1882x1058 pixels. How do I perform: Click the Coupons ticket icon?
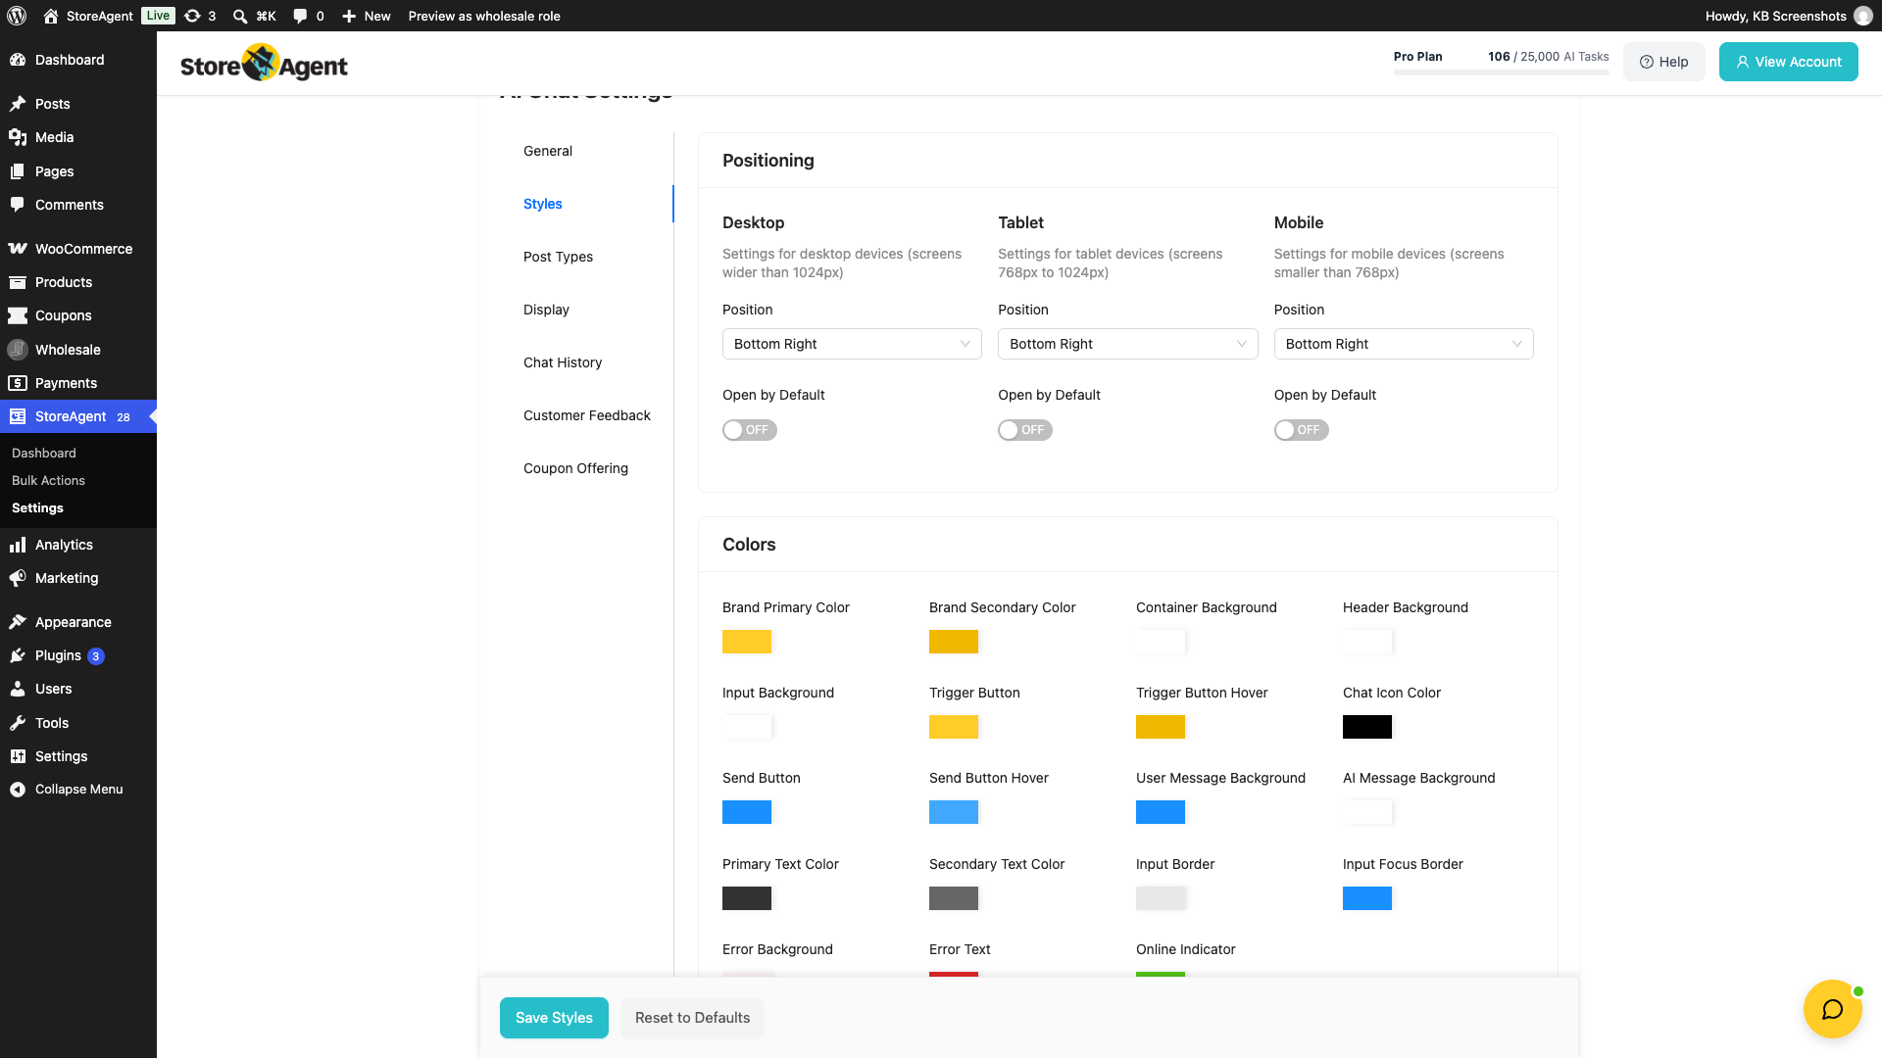point(18,315)
